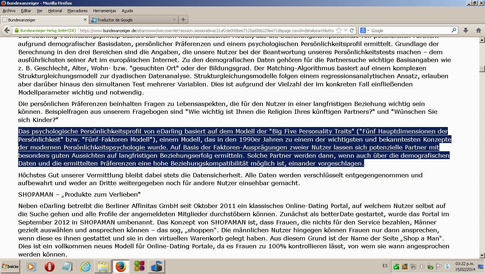This screenshot has width=485, height=274.
Task: Open the Archivo menu
Action: [9, 11]
